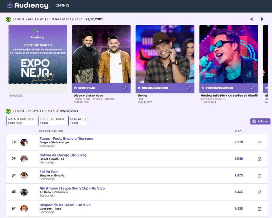The width and height of the screenshot is (272, 218).
Task: Click Diego e Victor Hugo name under Sertanejo card
Action: (x=88, y=96)
